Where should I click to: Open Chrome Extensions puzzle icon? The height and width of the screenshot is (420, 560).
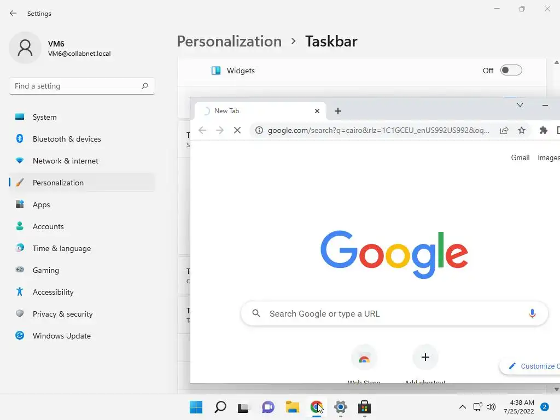point(544,130)
